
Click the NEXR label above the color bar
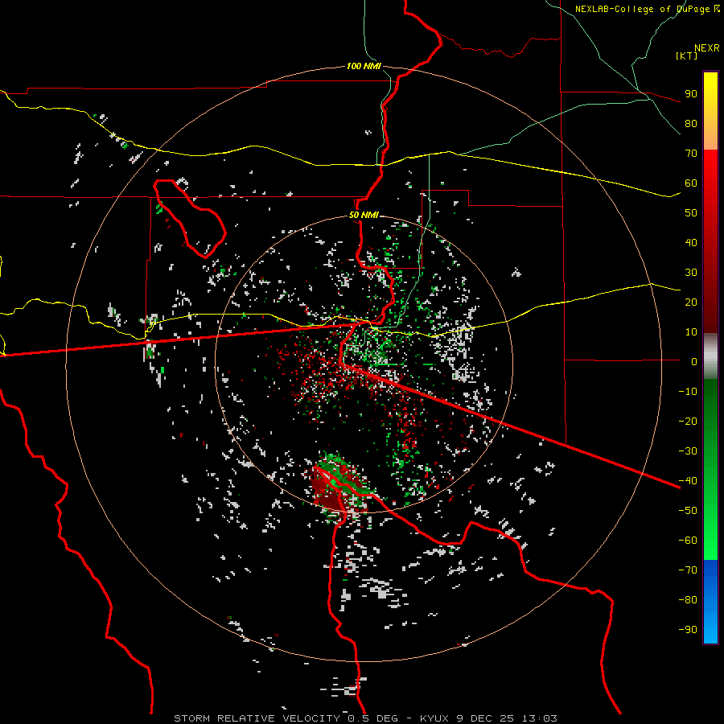[707, 48]
